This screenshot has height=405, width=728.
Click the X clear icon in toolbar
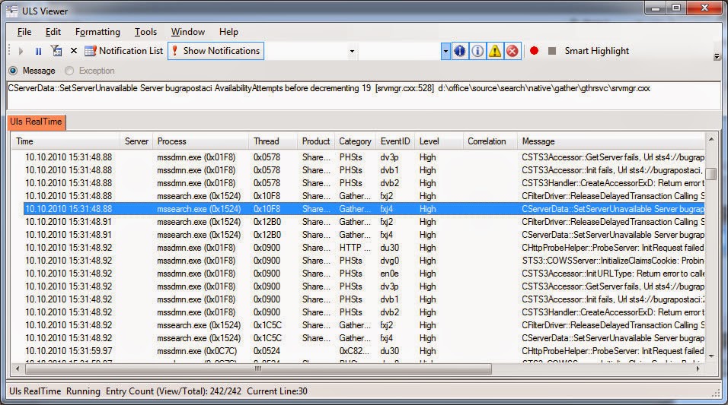pyautogui.click(x=74, y=50)
